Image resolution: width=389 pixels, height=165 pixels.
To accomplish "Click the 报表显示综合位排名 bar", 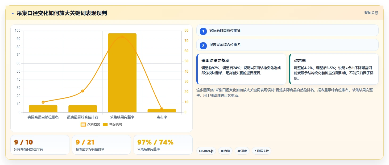I will coord(83,109).
